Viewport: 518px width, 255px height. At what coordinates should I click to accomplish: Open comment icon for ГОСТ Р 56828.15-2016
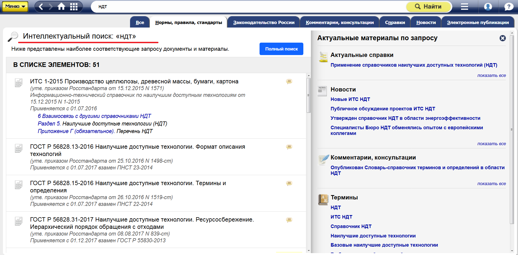[289, 183]
